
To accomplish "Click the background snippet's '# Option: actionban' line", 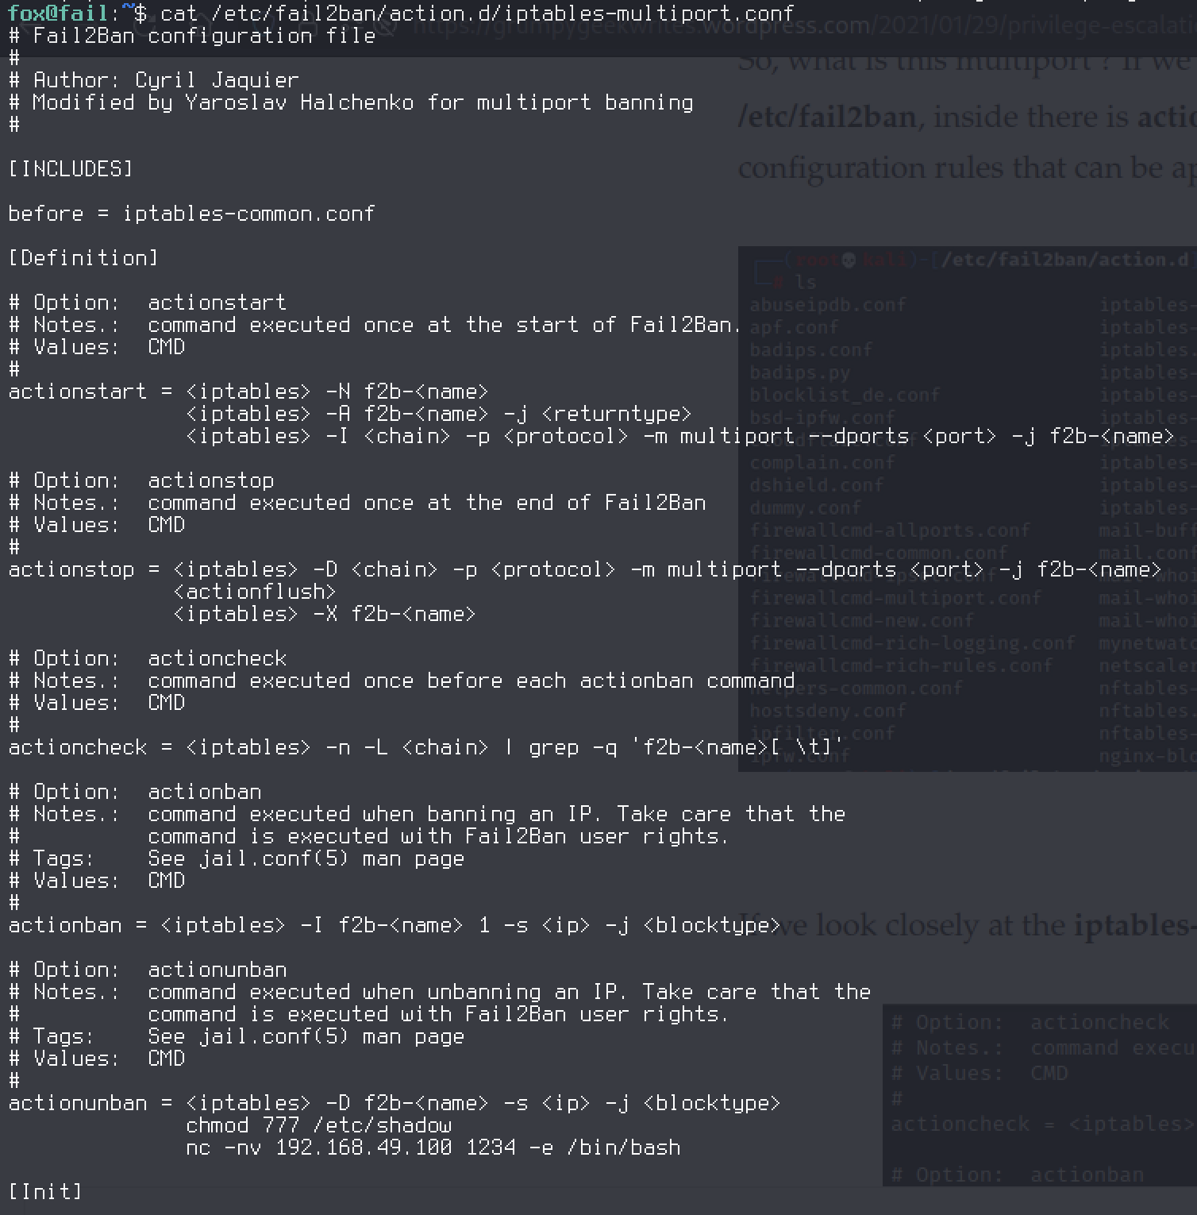I will point(1018,1175).
